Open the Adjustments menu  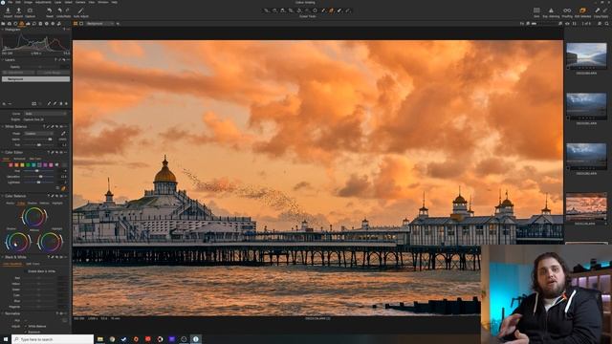point(43,2)
